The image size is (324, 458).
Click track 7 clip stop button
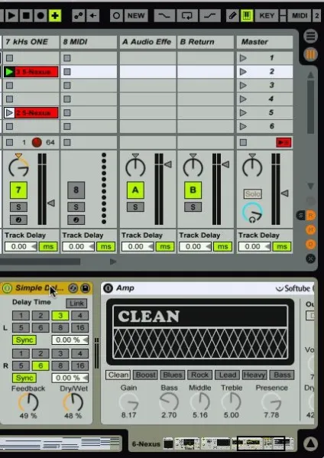(10, 142)
